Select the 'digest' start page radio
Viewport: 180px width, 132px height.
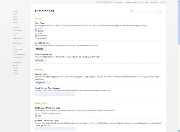(x=36, y=31)
